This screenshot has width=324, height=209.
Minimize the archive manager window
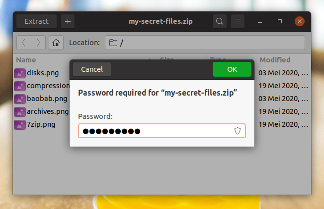(260, 22)
